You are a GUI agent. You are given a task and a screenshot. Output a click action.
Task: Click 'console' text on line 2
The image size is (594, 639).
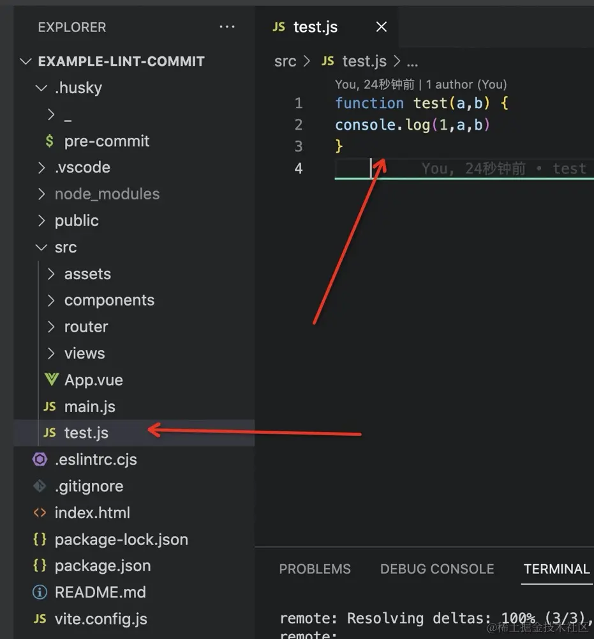click(366, 125)
